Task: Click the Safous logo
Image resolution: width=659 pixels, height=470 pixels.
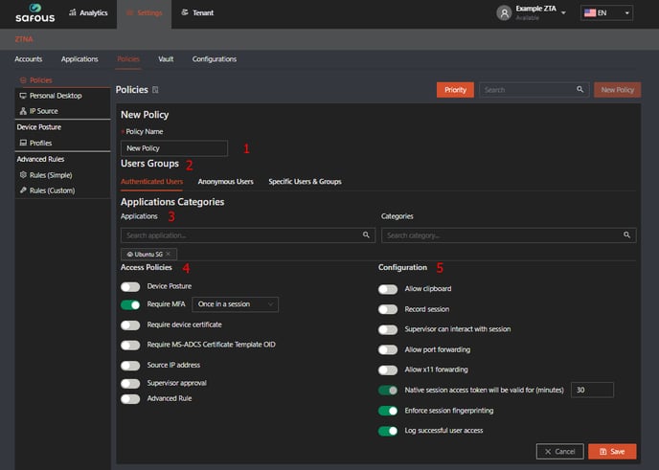Action: [x=34, y=13]
